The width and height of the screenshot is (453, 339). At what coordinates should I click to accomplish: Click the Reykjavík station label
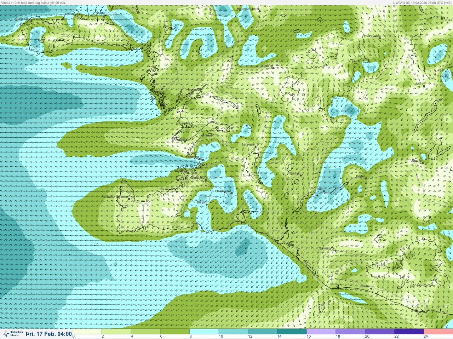[x=181, y=171]
